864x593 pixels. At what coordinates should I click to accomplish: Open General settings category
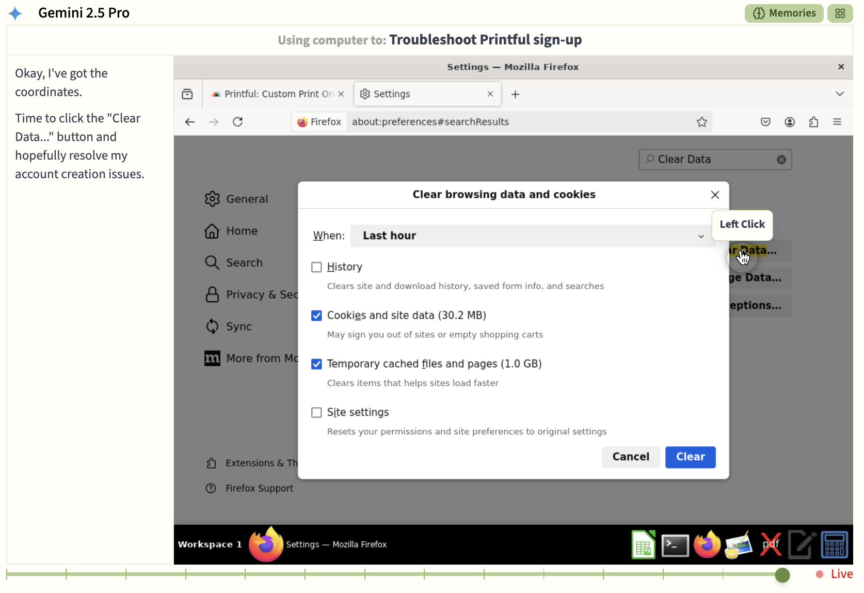tap(236, 199)
